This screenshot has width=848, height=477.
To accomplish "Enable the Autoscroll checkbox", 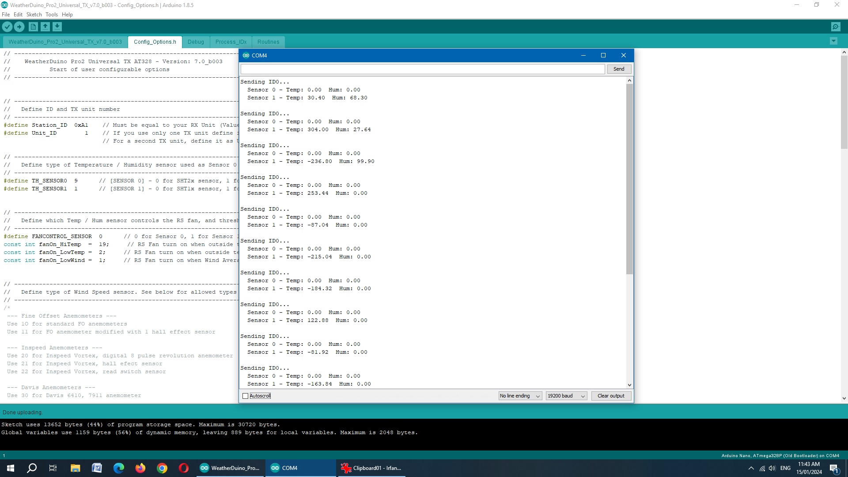I will [246, 396].
